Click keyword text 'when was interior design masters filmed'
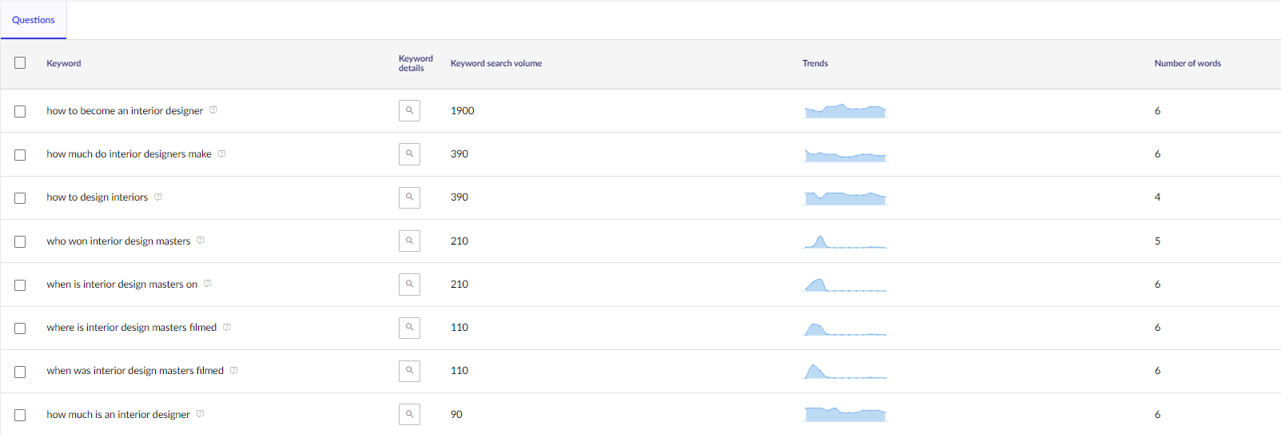This screenshot has width=1281, height=434. [x=135, y=370]
